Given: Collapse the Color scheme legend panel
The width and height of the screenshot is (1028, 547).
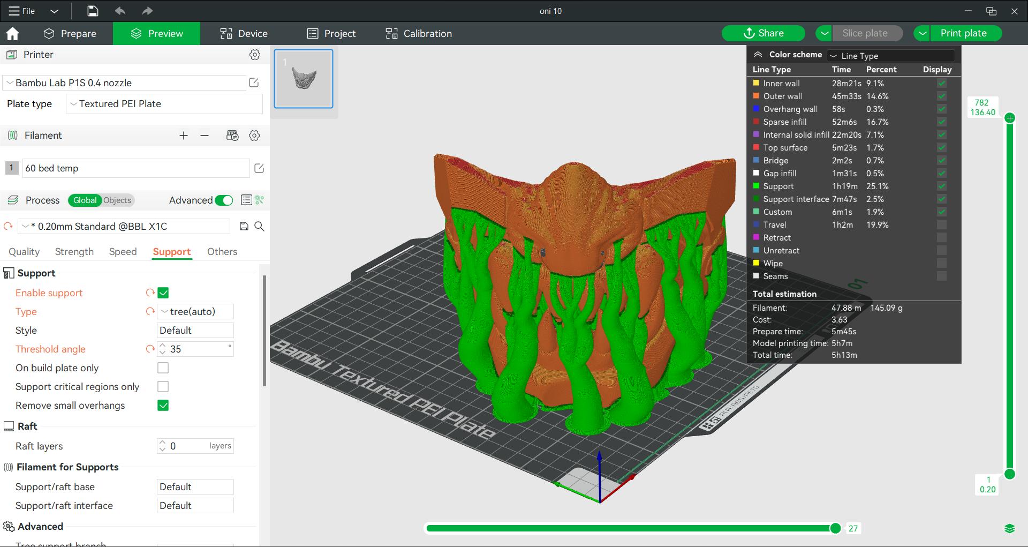Looking at the screenshot, I should (758, 55).
